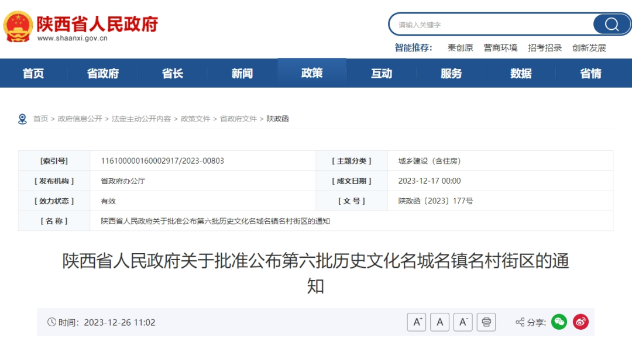Image resolution: width=632 pixels, height=345 pixels.
Task: Click index number 116100000160002917/2023-00803
Action: coord(163,161)
